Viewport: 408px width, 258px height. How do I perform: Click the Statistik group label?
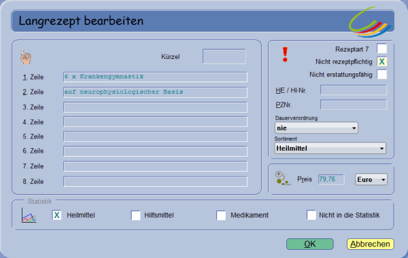(39, 202)
